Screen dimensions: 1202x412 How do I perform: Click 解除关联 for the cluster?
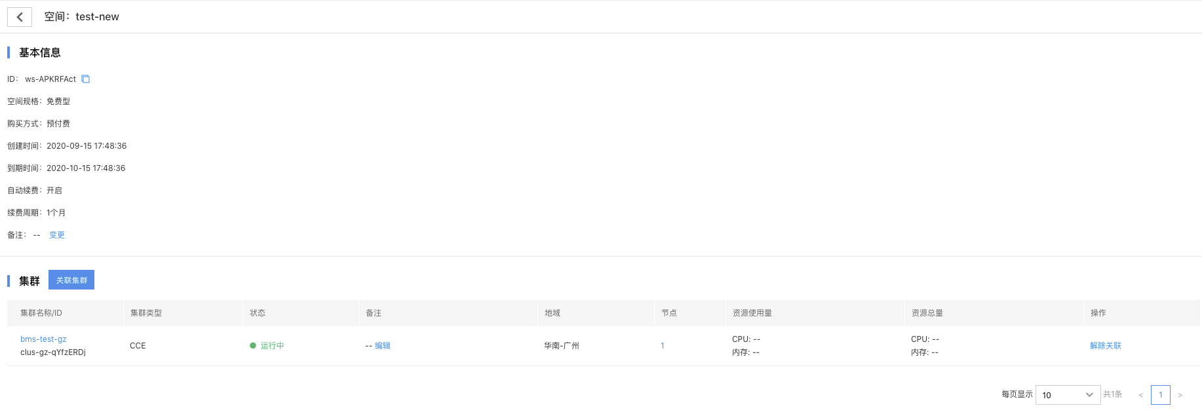tap(1106, 346)
